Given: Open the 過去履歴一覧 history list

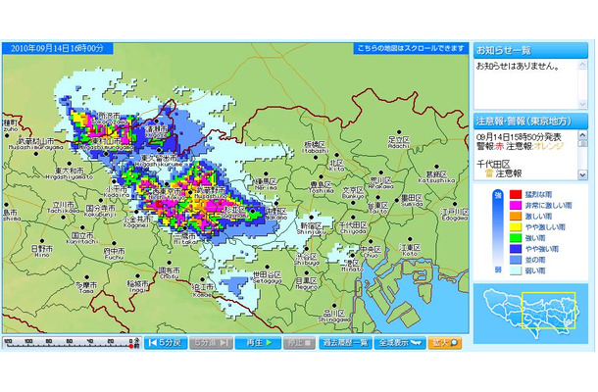Looking at the screenshot, I should [345, 343].
